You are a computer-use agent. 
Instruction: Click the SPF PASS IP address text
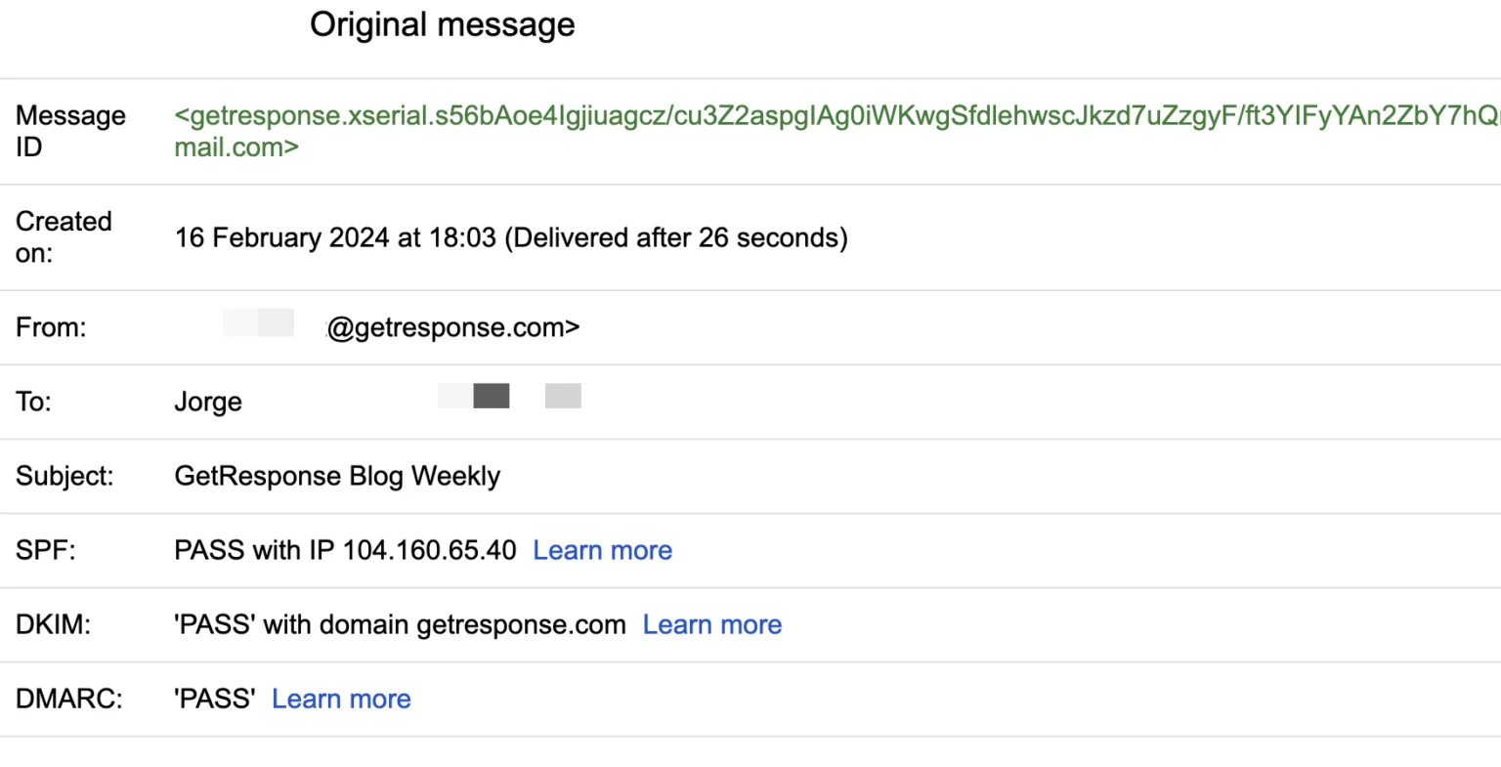[x=345, y=550]
